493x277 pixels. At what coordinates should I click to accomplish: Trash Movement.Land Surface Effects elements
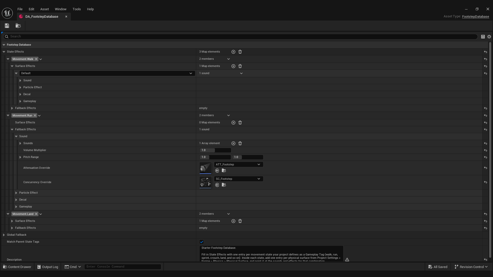240,221
